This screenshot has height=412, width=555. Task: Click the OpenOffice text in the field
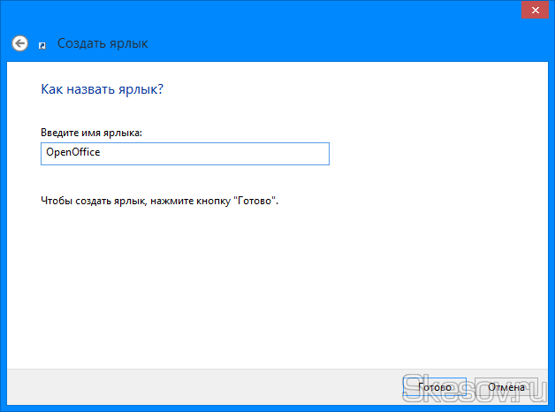pos(72,153)
